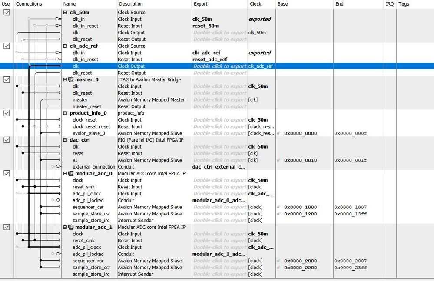Select the master_0 master Avalon Memory Mapped Master row

[217, 99]
